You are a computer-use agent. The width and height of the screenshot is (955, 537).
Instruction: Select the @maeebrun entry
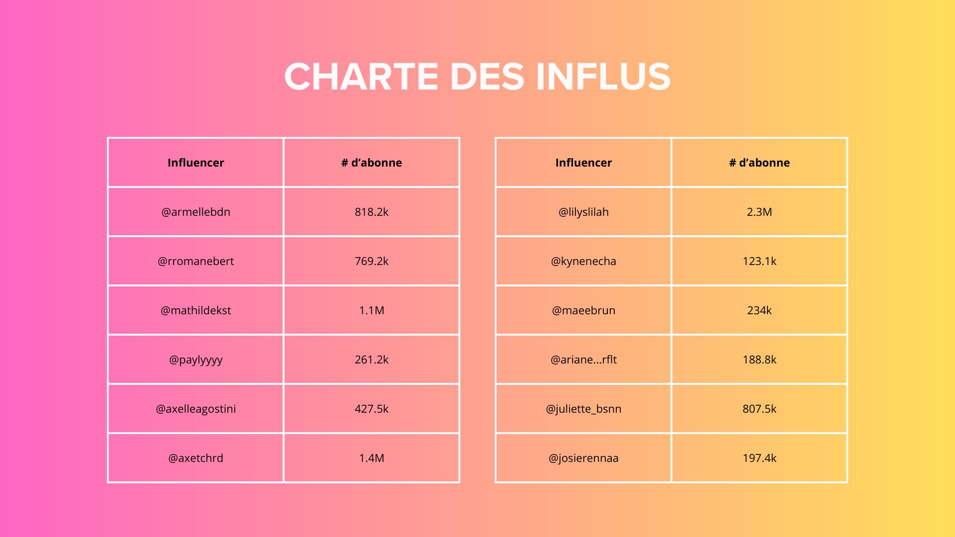583,310
